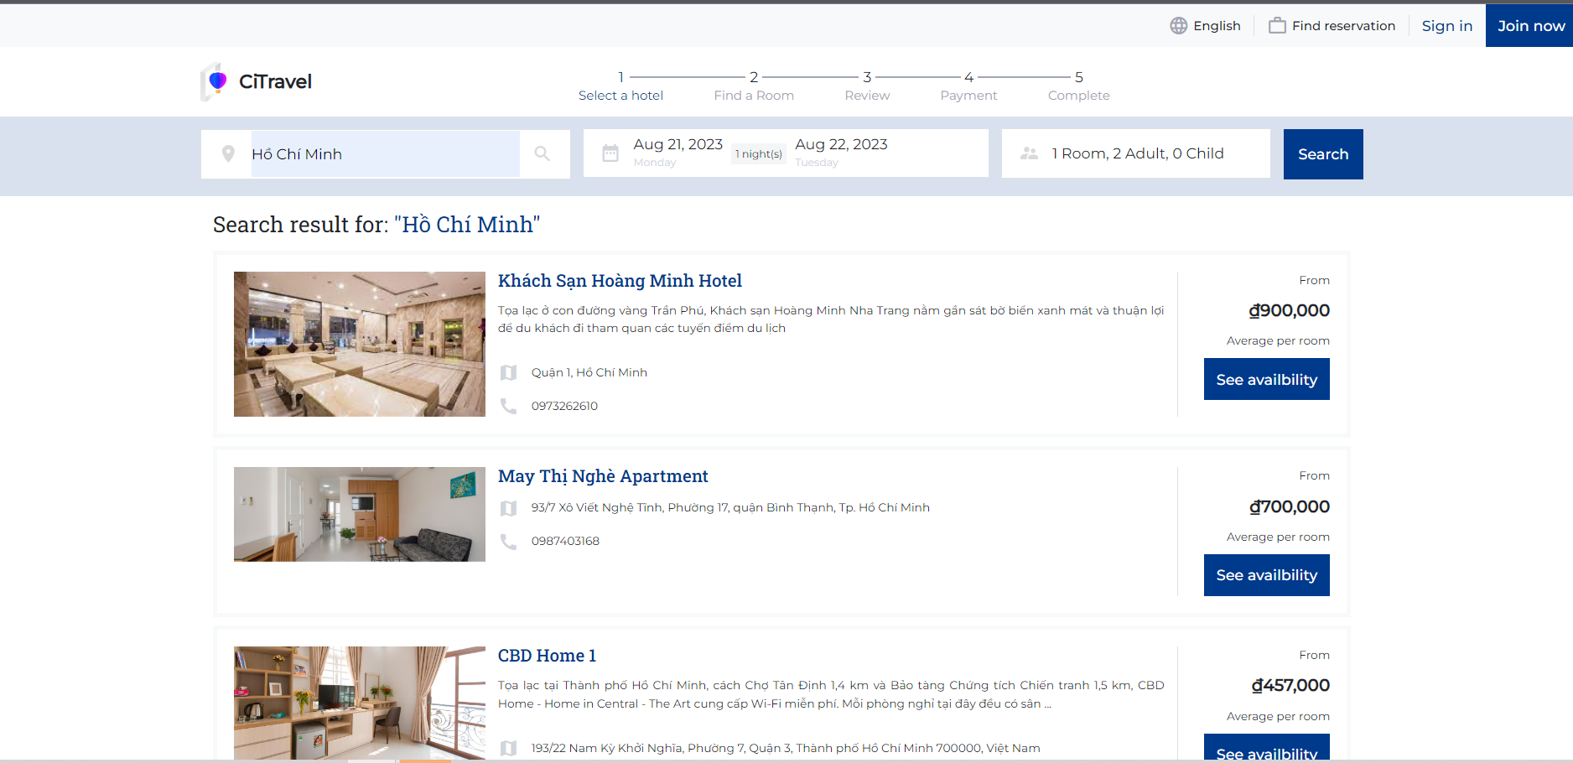Click the Search result for "Hồ Chí Minh" heading
This screenshot has width=1573, height=763.
376,225
